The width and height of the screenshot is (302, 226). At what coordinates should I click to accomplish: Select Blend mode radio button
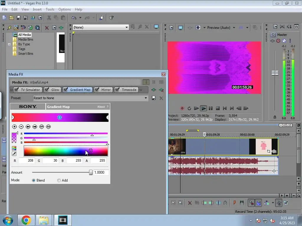click(34, 180)
